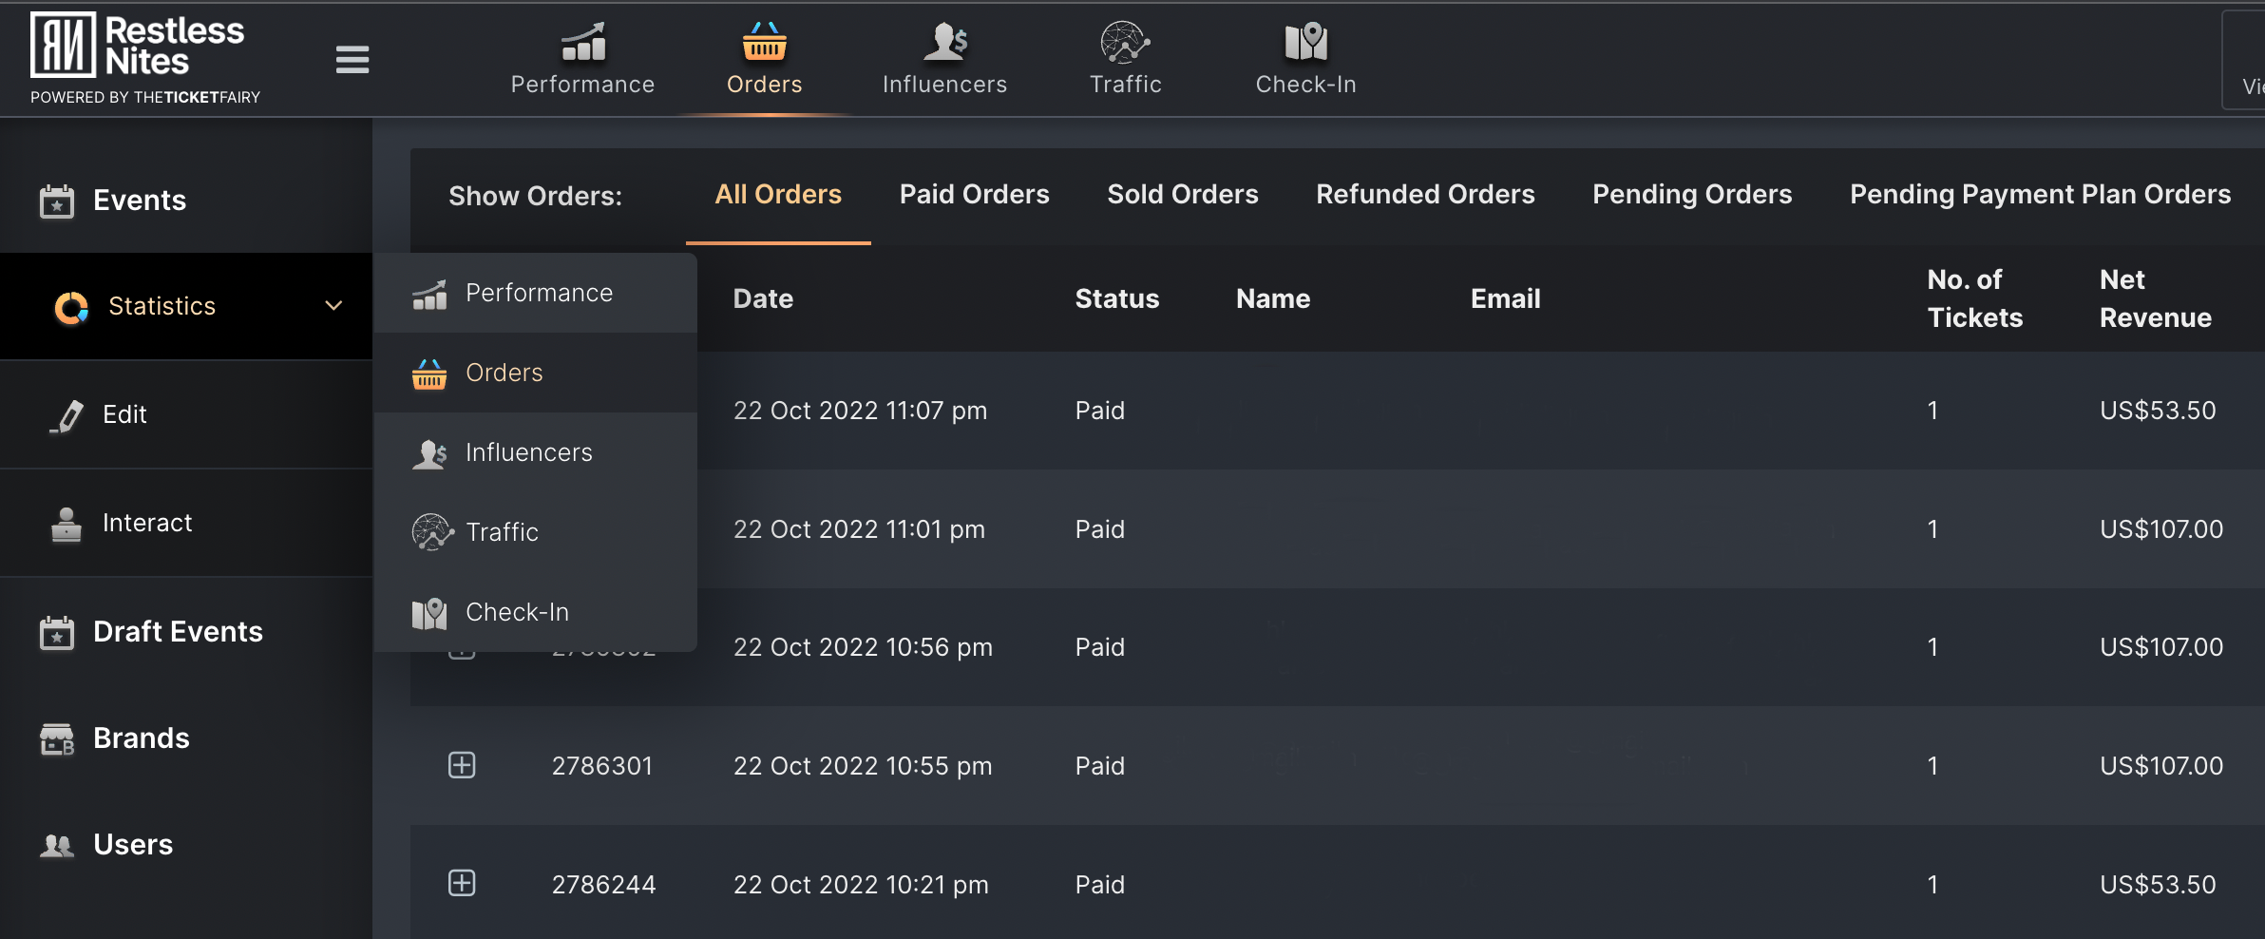Screen dimensions: 2265x939
Task: Click date 22 Oct 2022 10:56 pm
Action: [x=863, y=647]
